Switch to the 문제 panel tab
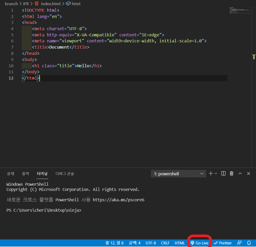Image resolution: width=256 pixels, height=247 pixels. (x=11, y=173)
